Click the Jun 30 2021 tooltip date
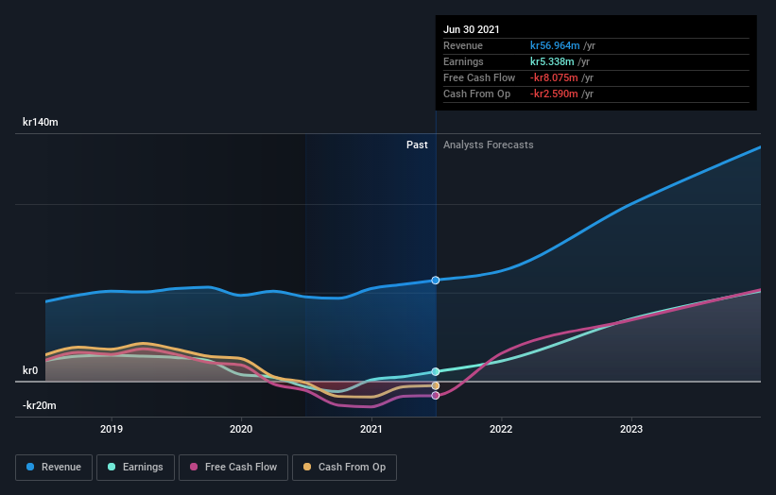 tap(471, 29)
